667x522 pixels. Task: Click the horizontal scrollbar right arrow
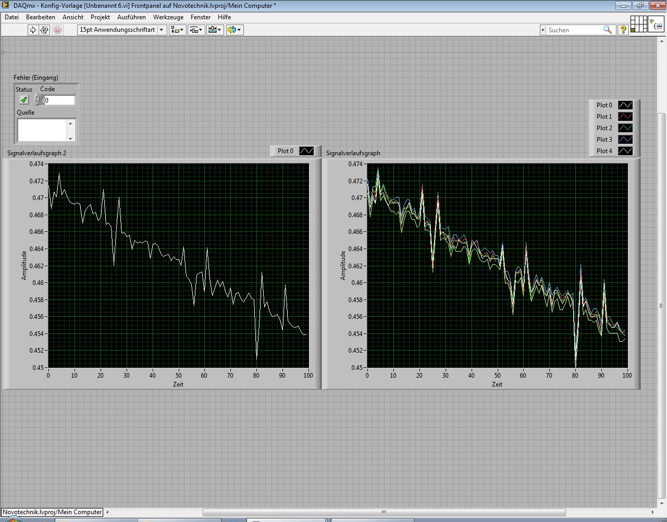point(653,512)
